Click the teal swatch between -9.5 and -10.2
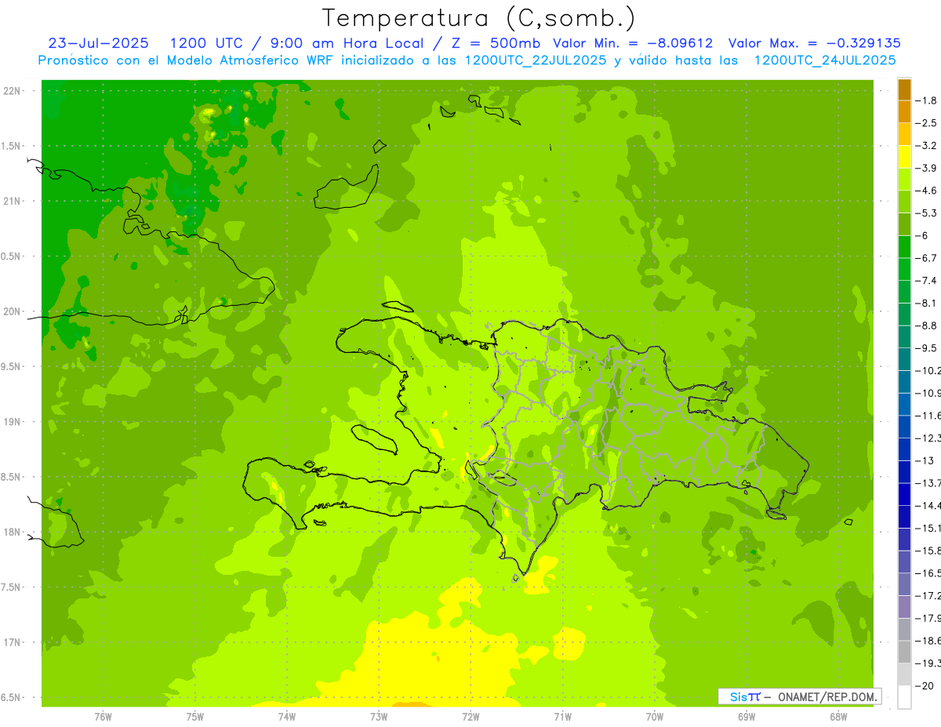941x727 pixels. pyautogui.click(x=904, y=359)
